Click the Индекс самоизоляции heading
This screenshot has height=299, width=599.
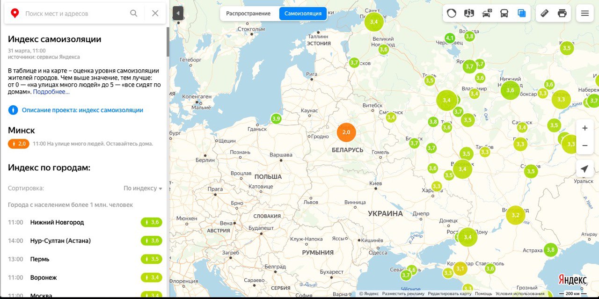55,39
